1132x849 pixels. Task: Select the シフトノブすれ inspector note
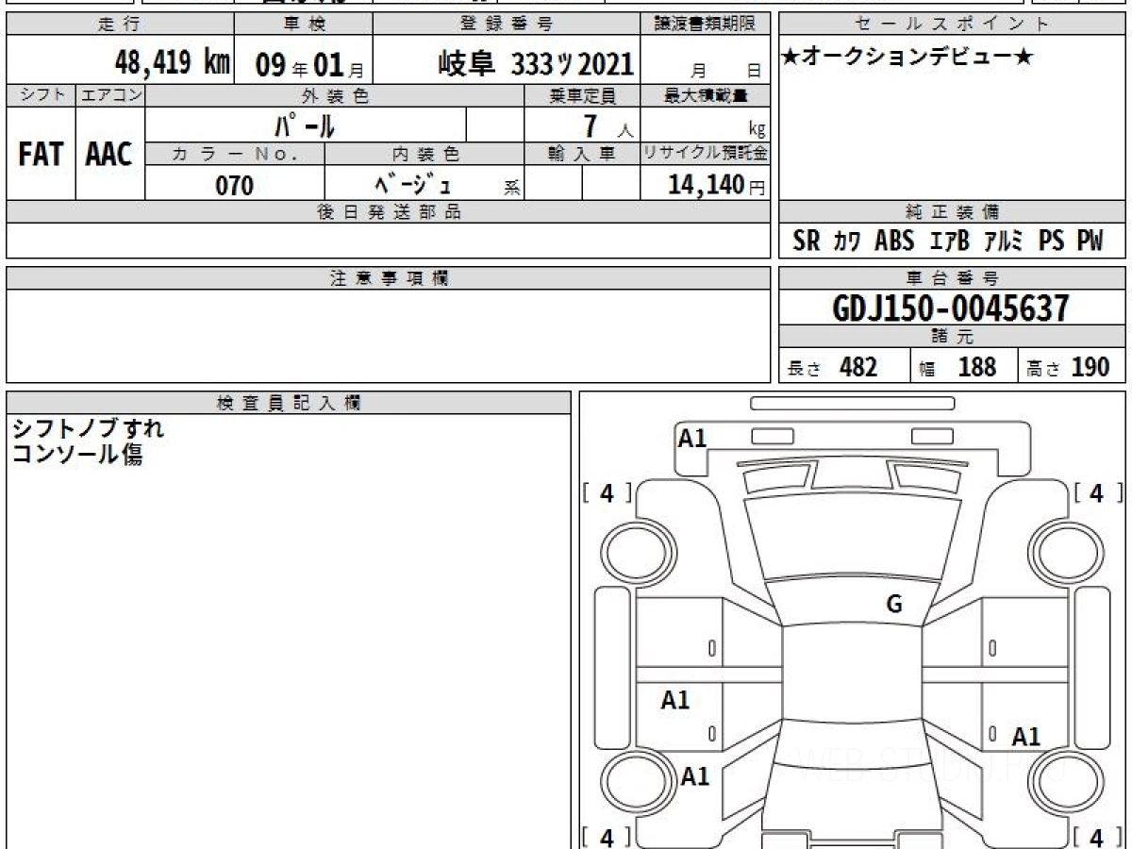click(88, 428)
